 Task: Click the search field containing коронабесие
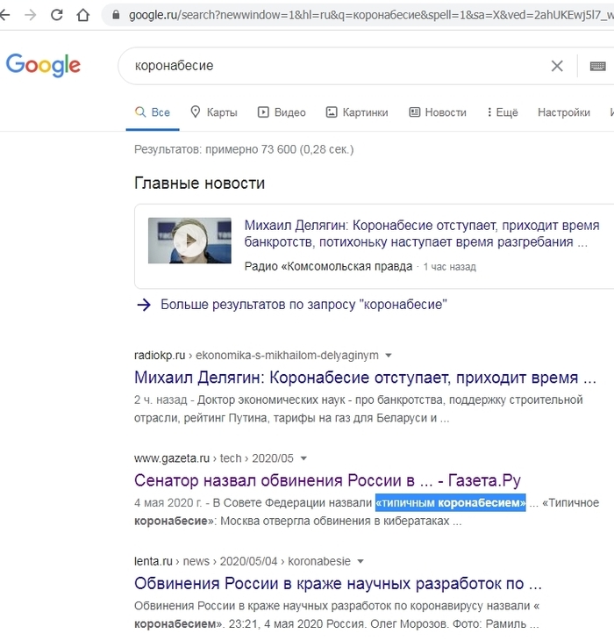(333, 66)
